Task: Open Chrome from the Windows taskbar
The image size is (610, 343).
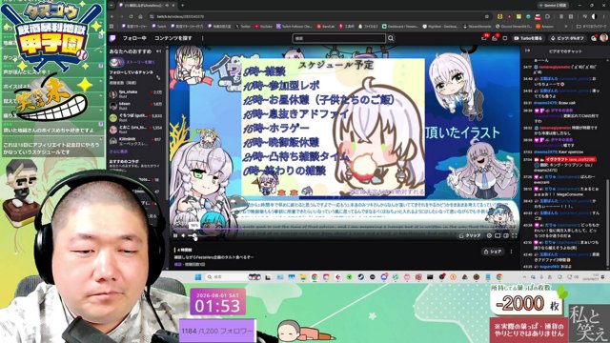Action: (x=315, y=277)
